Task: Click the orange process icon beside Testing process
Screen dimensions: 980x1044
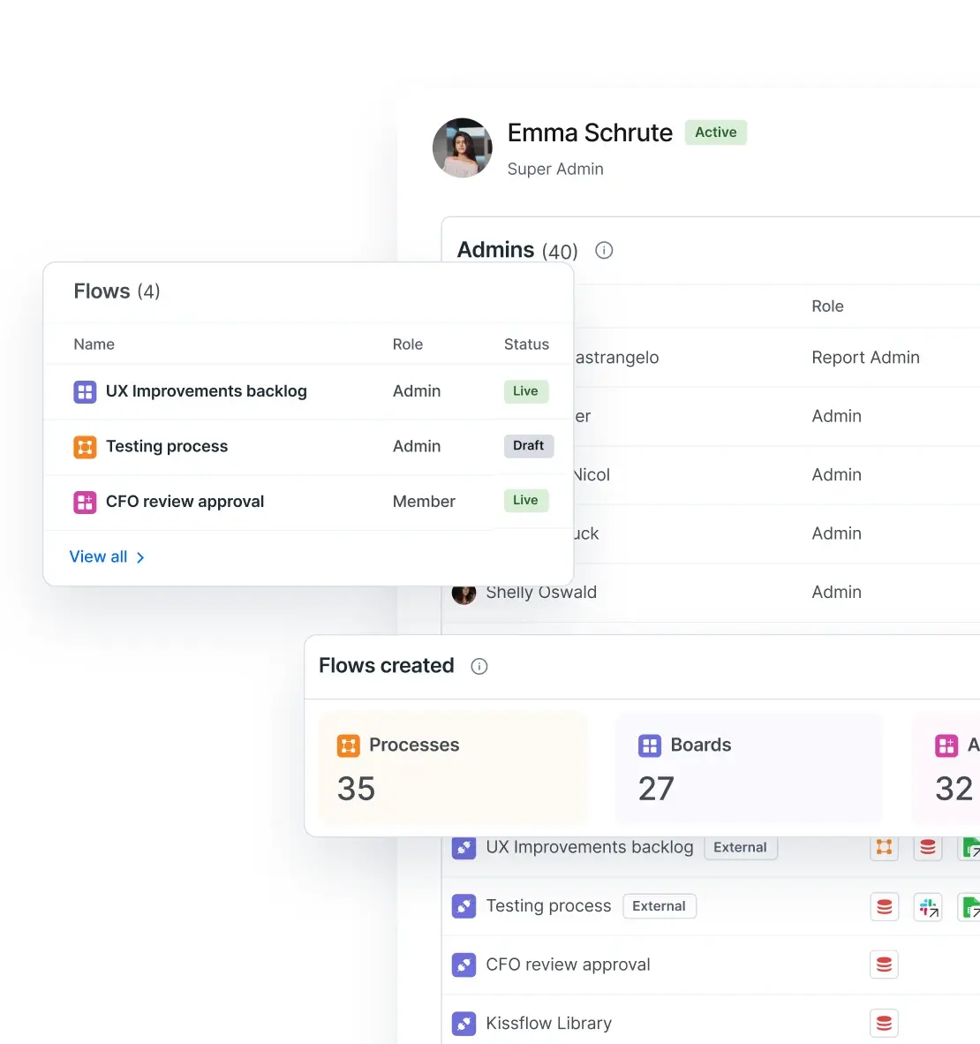Action: 84,447
